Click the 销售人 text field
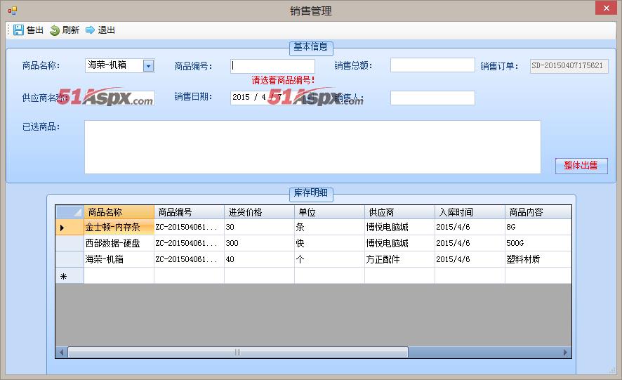Viewport: 622px width, 380px height. (x=432, y=98)
